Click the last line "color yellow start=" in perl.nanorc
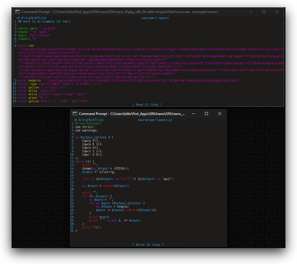 click(54, 101)
